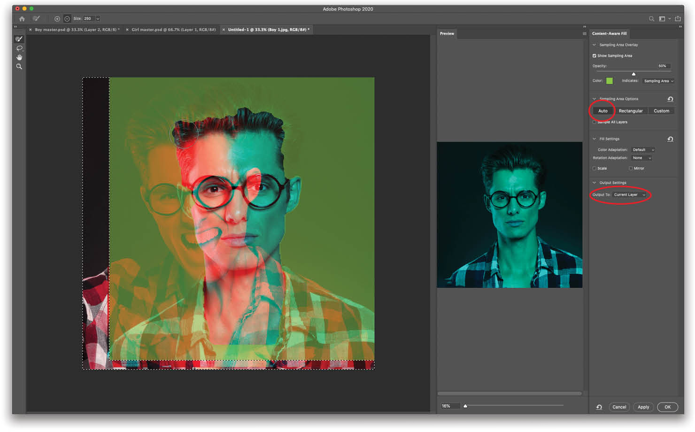Select the Sampling Brush tool
Screen dimensions: 695x432
coord(19,39)
